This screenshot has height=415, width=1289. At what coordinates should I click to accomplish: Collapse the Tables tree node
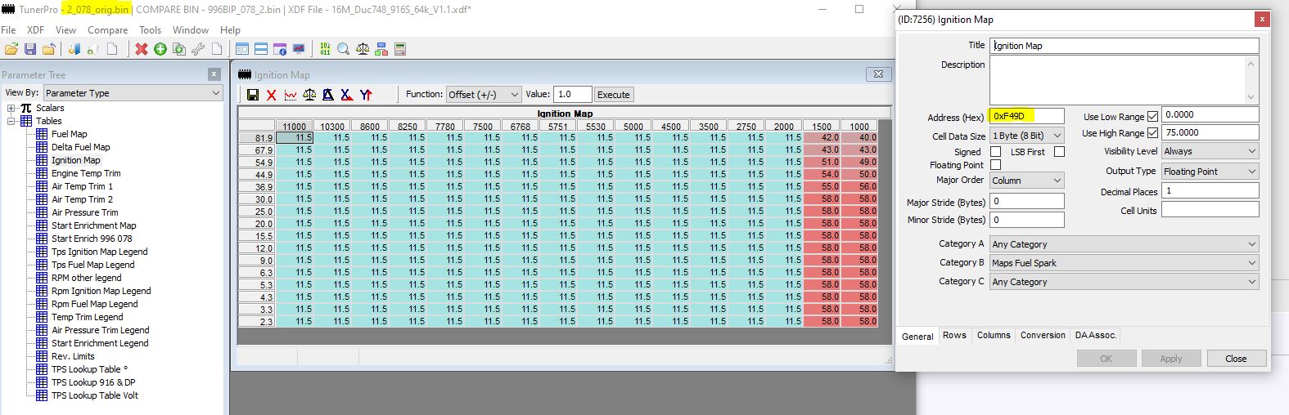[11, 121]
